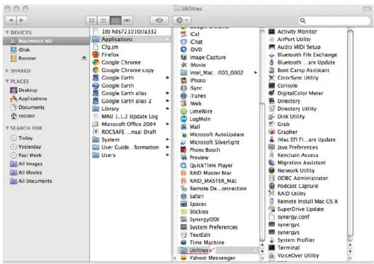Click the Finder search field
The width and height of the screenshot is (374, 264).
point(334,21)
